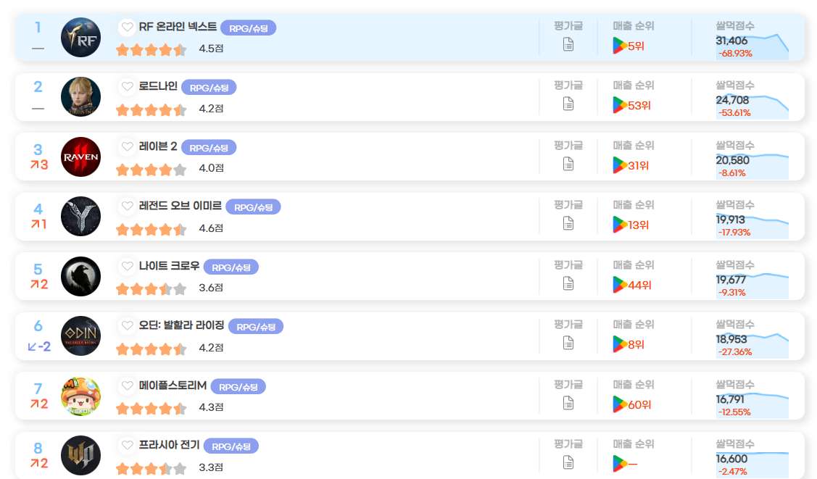Click Google Play icon in 프라시아 전기 row
This screenshot has height=479, width=817.
(x=620, y=464)
